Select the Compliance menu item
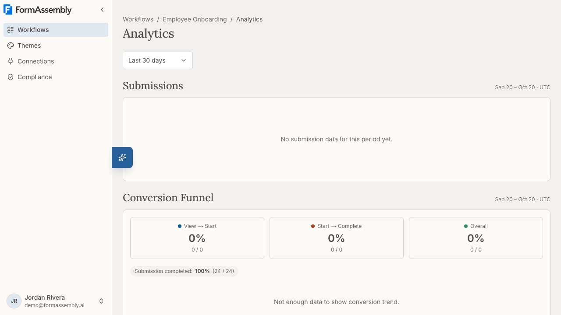The width and height of the screenshot is (561, 315). pyautogui.click(x=56, y=77)
